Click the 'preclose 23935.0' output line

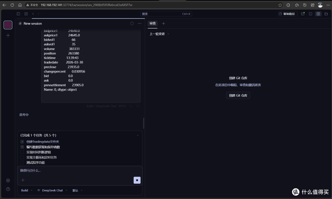[61, 67]
